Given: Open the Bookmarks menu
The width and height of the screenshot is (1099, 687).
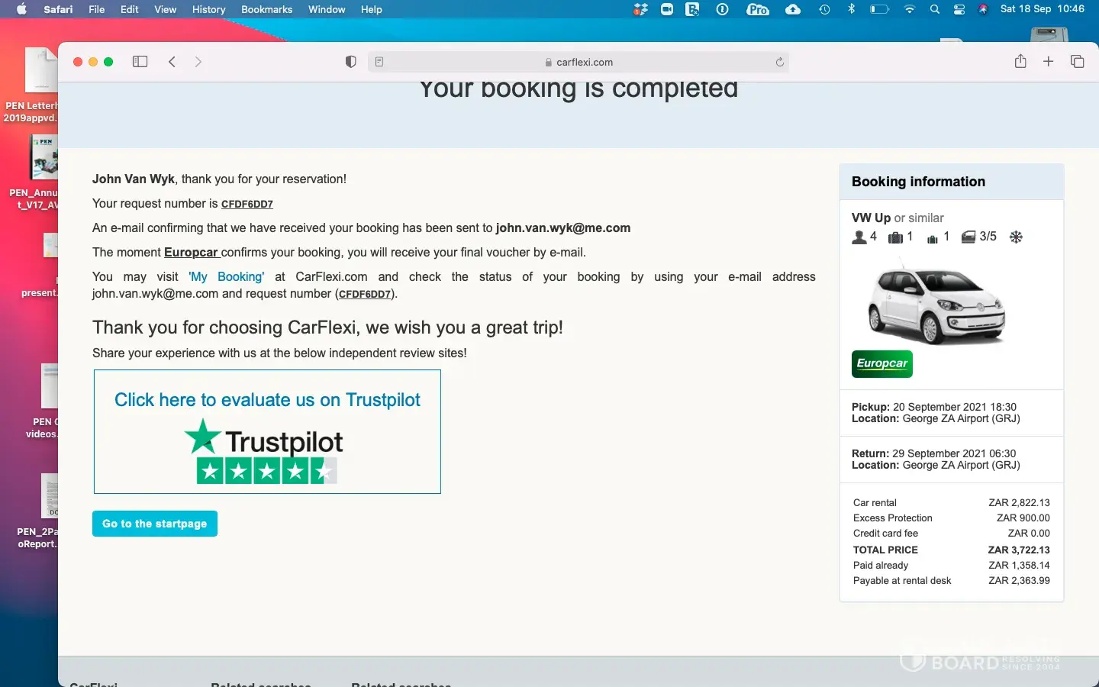Looking at the screenshot, I should pyautogui.click(x=266, y=9).
